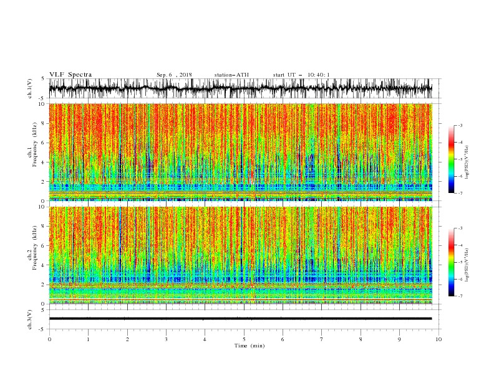Click the ch.2 spectrogram panel
The width and height of the screenshot is (494, 381).
pyautogui.click(x=240, y=255)
